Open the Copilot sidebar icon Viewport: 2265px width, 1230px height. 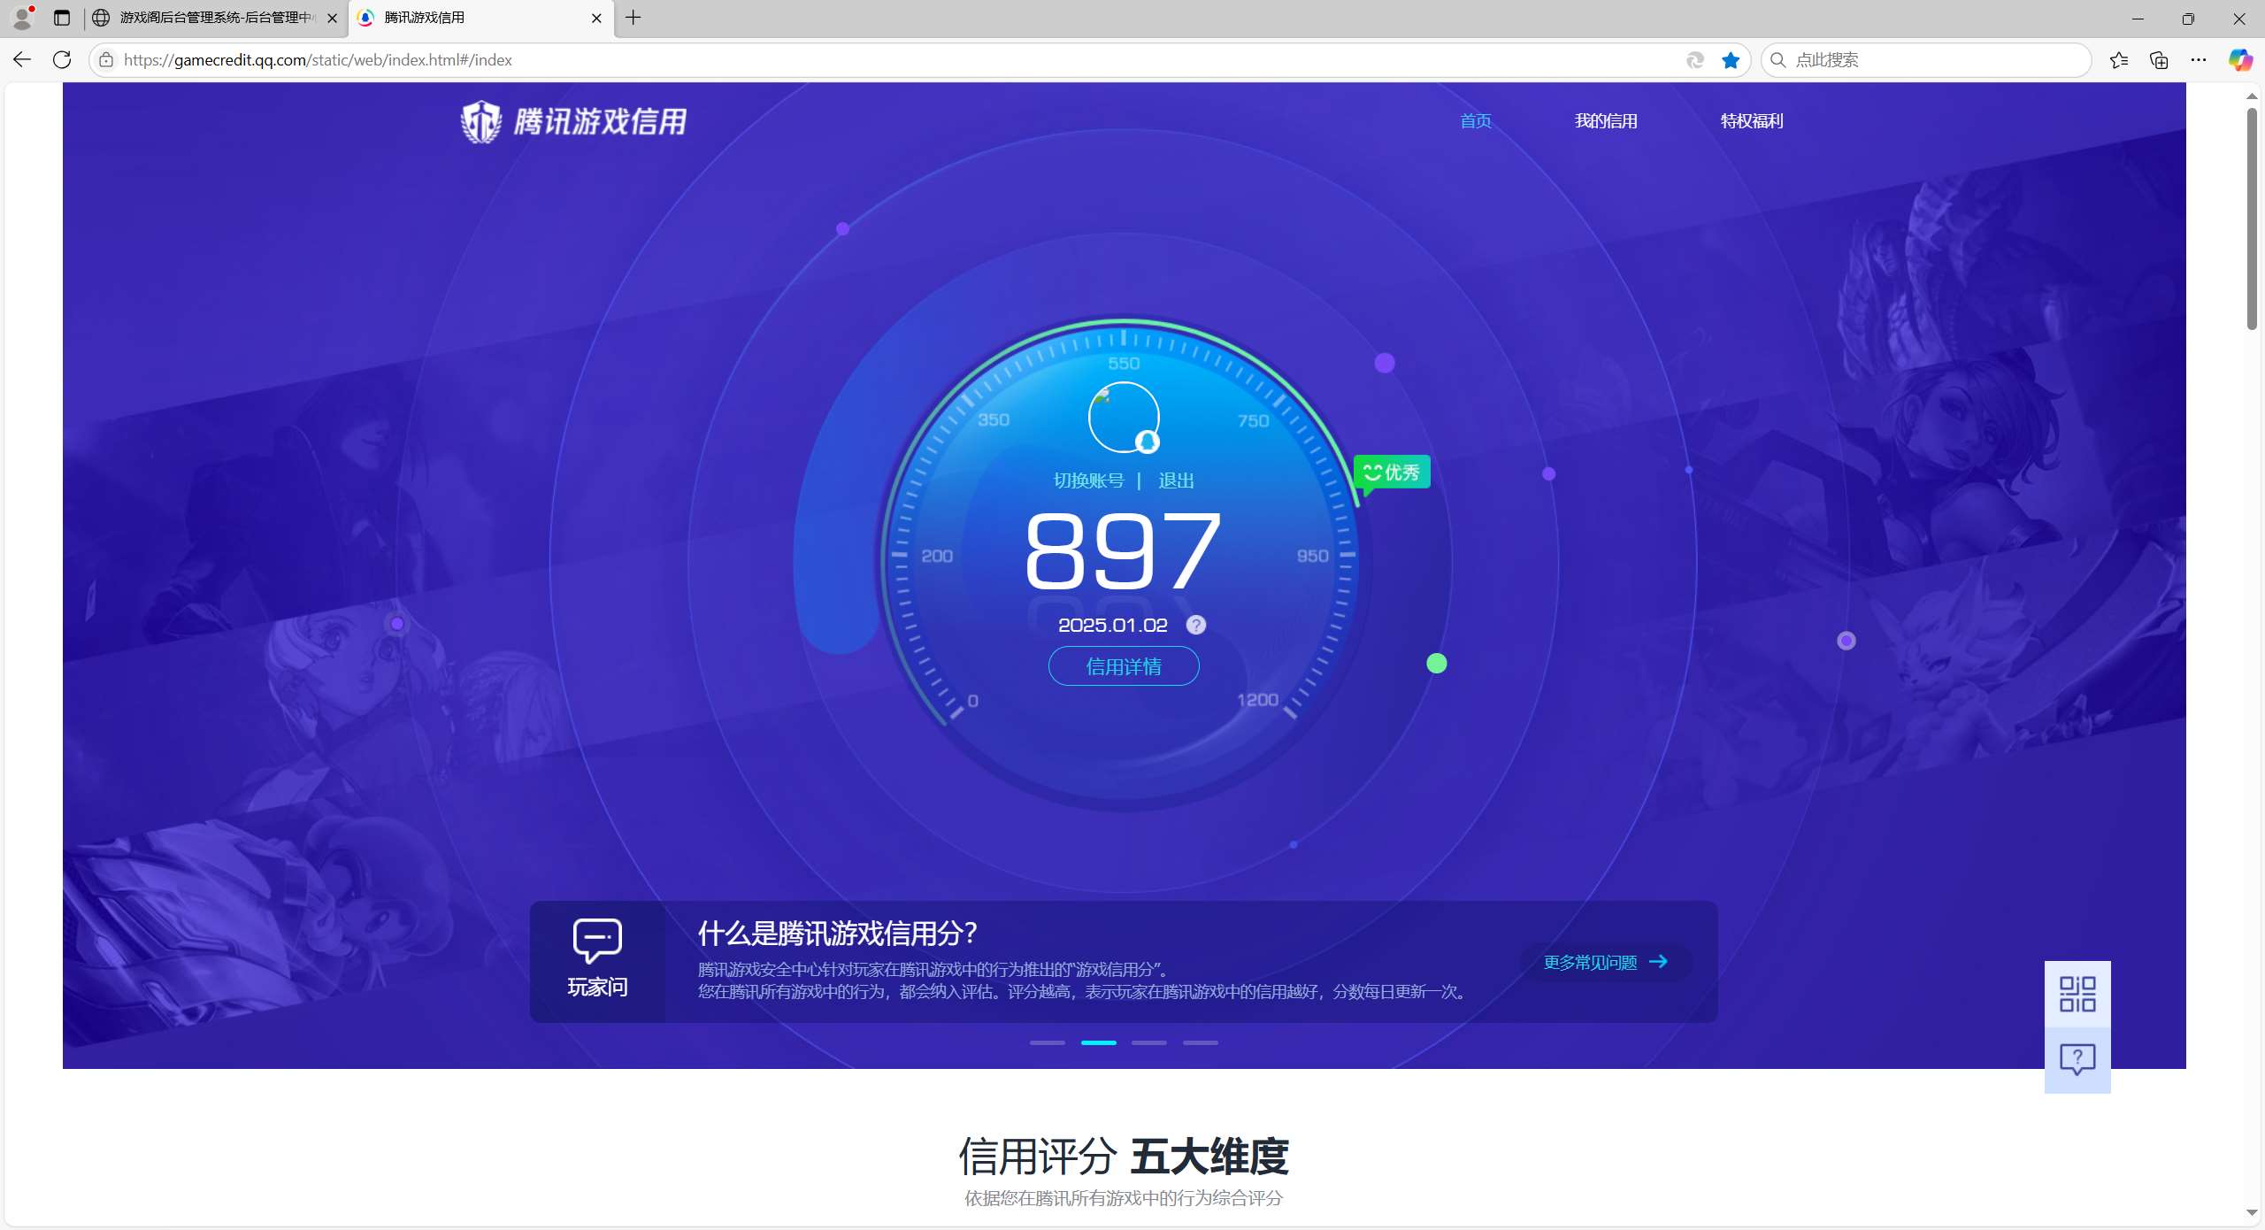tap(2239, 59)
